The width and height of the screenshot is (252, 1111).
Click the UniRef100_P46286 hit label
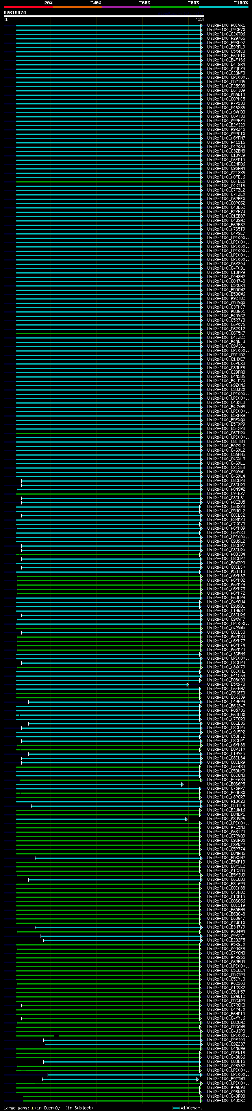(x=226, y=108)
